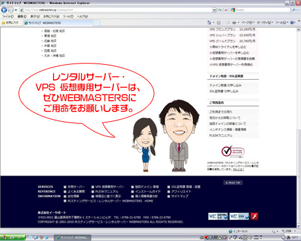Open the ページ(P) command bar dropdown
This screenshot has height=241, width=301.
pos(248,22)
